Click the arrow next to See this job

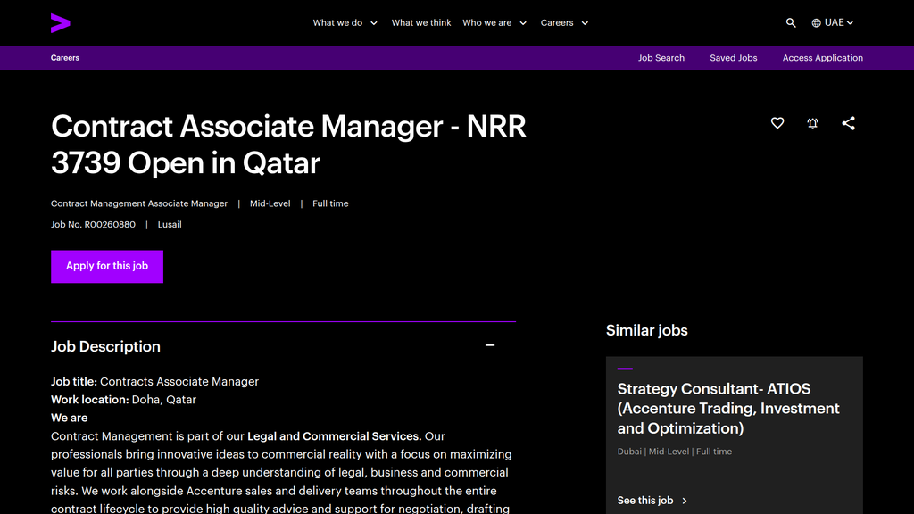(x=685, y=501)
